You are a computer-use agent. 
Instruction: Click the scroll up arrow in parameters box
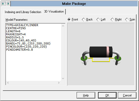pos(63,26)
